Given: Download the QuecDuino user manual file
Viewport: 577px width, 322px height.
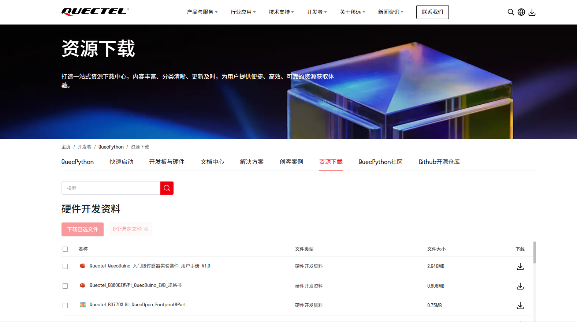Looking at the screenshot, I should coord(520,266).
